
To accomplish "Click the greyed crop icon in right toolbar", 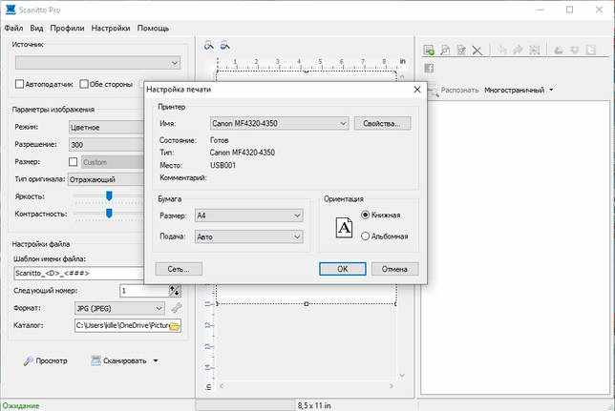I will (534, 50).
